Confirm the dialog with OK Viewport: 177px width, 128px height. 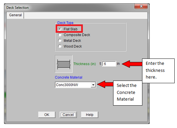(47, 115)
